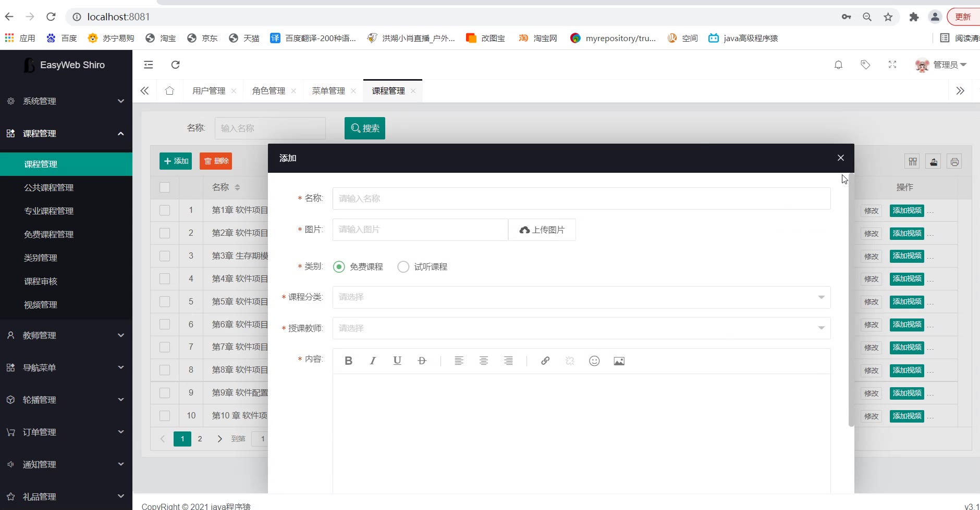Switch to 角色管理 tab
Screen dimensions: 980x510
268,91
